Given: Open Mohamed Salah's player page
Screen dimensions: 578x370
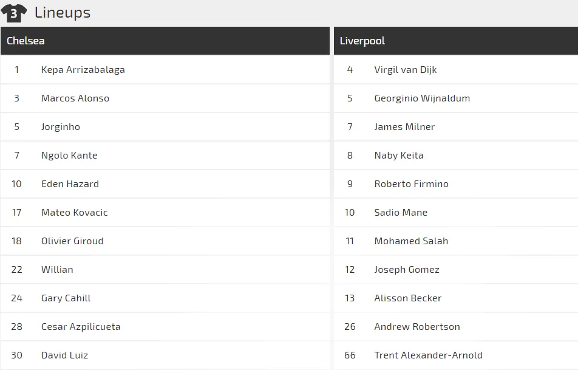Looking at the screenshot, I should pos(411,241).
